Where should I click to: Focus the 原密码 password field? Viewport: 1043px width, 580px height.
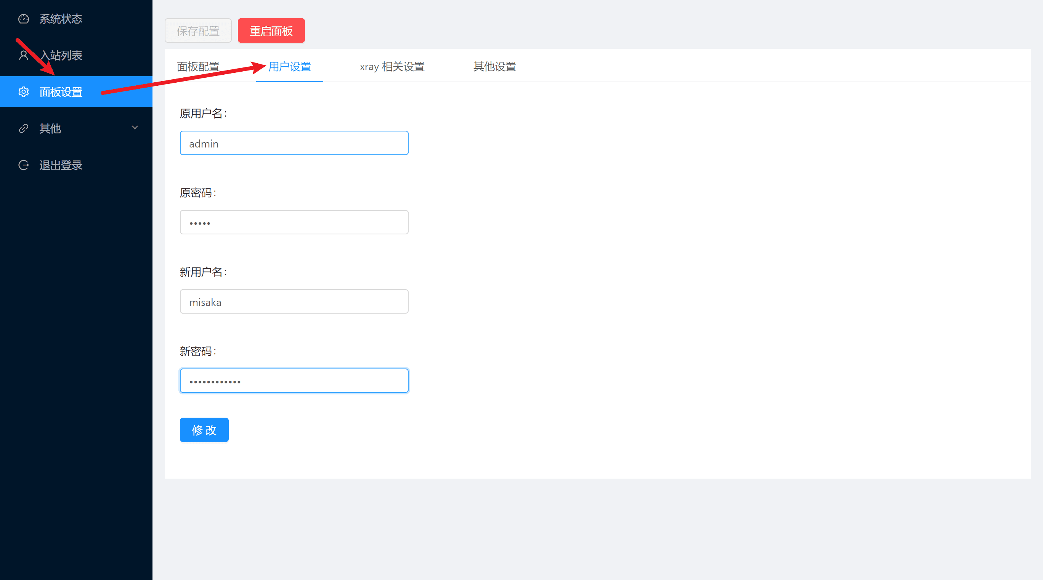(294, 222)
